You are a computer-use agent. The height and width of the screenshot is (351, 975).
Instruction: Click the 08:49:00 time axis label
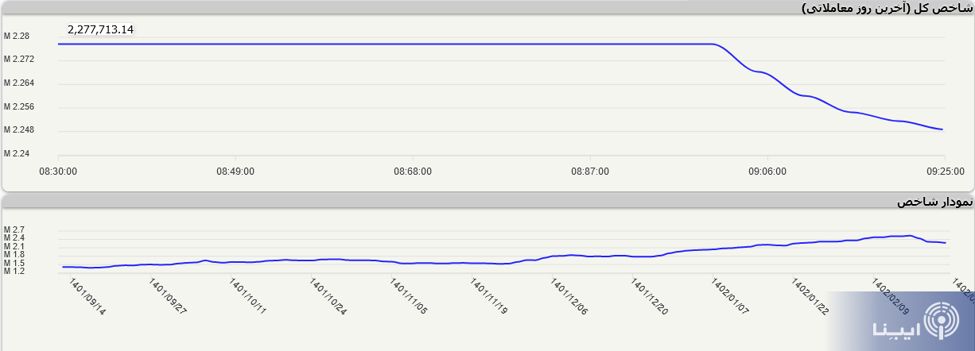pyautogui.click(x=235, y=171)
